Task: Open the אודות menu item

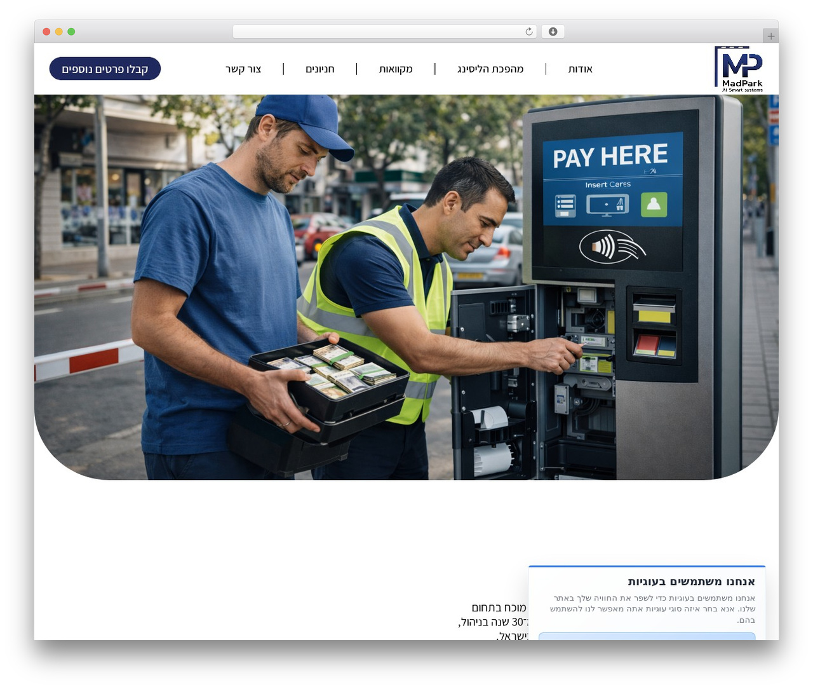Action: (x=580, y=69)
